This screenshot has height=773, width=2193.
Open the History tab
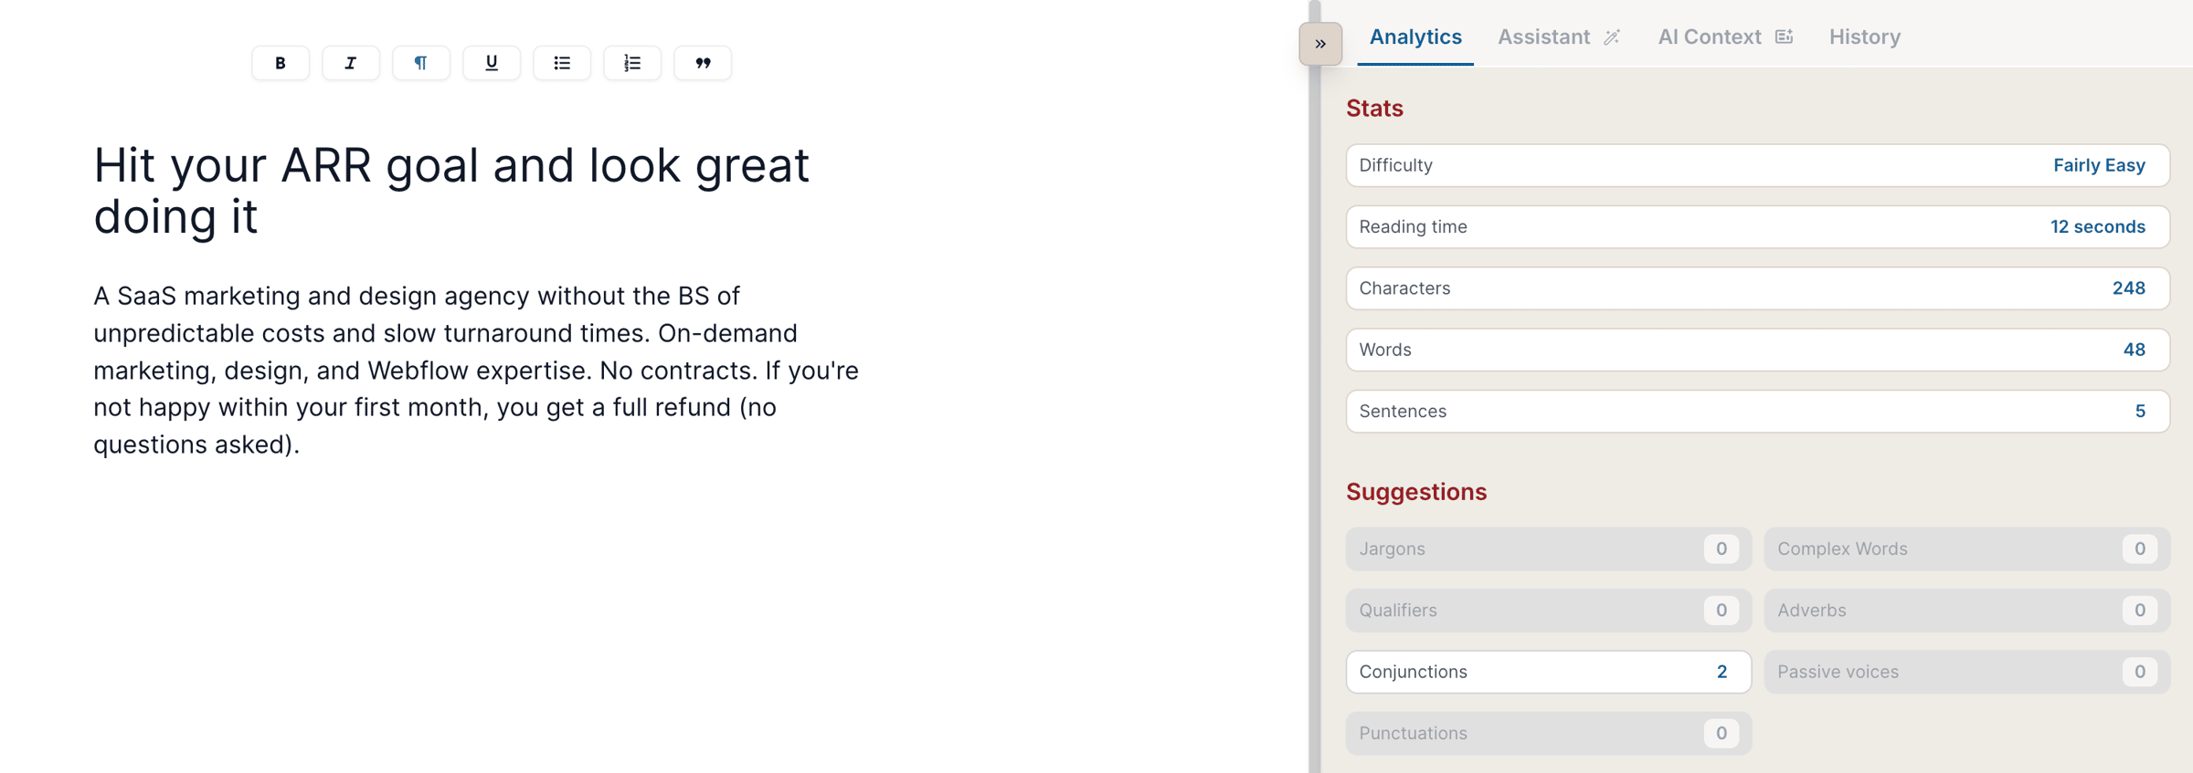pos(1865,37)
